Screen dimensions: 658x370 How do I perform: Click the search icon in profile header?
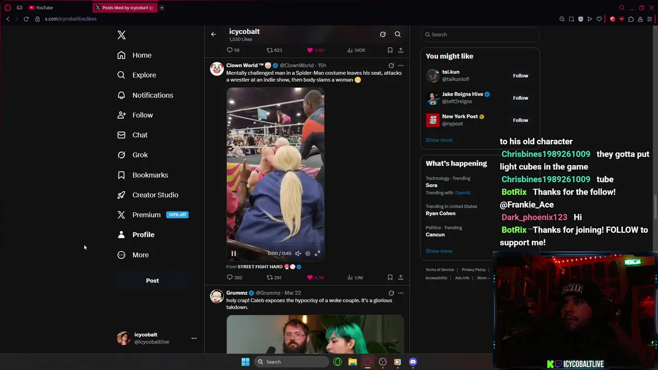(x=397, y=34)
